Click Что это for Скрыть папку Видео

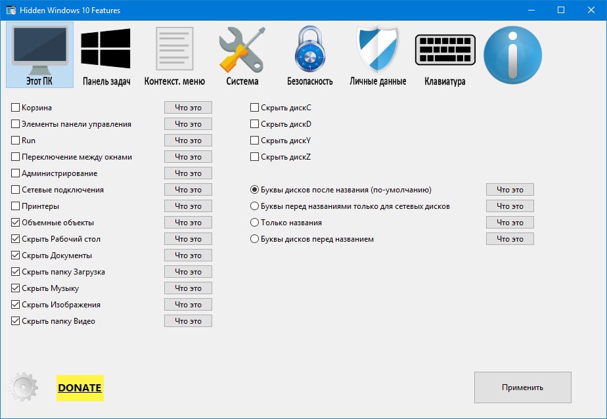click(x=188, y=321)
